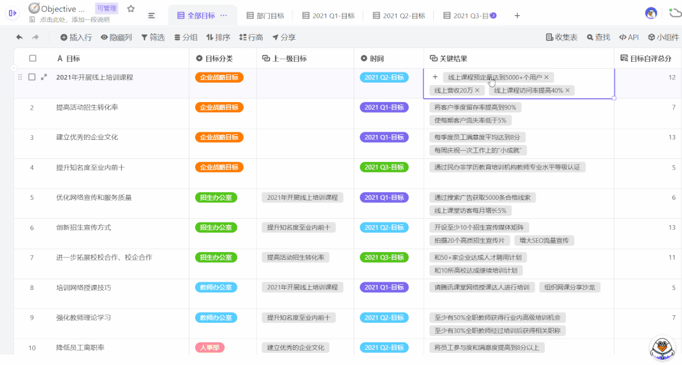
Task: Open more options on 全部目标 tab
Action: pyautogui.click(x=224, y=15)
